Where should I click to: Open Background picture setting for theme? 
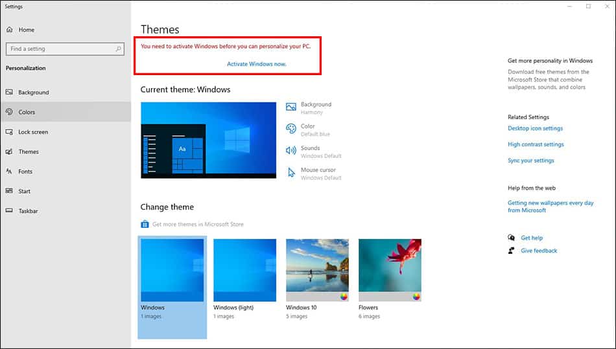pos(316,104)
